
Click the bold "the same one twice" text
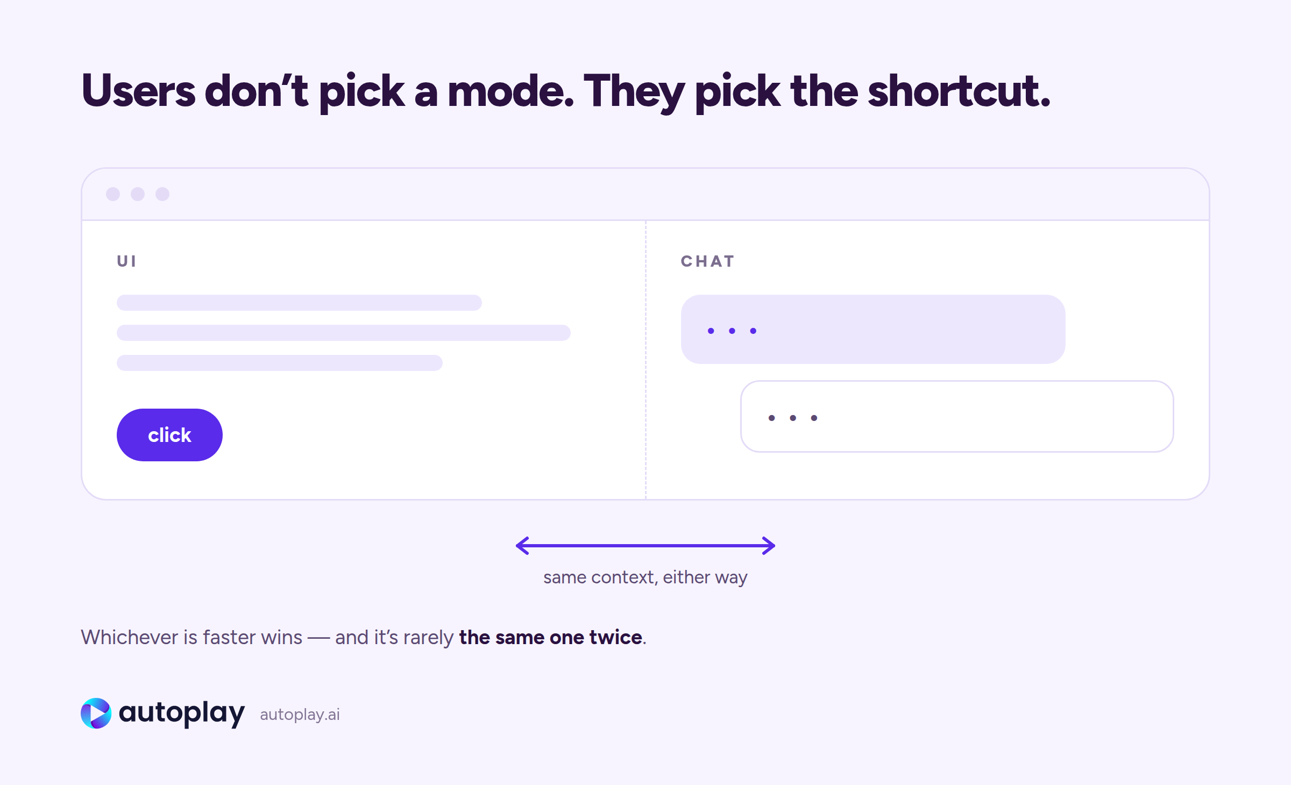(551, 638)
